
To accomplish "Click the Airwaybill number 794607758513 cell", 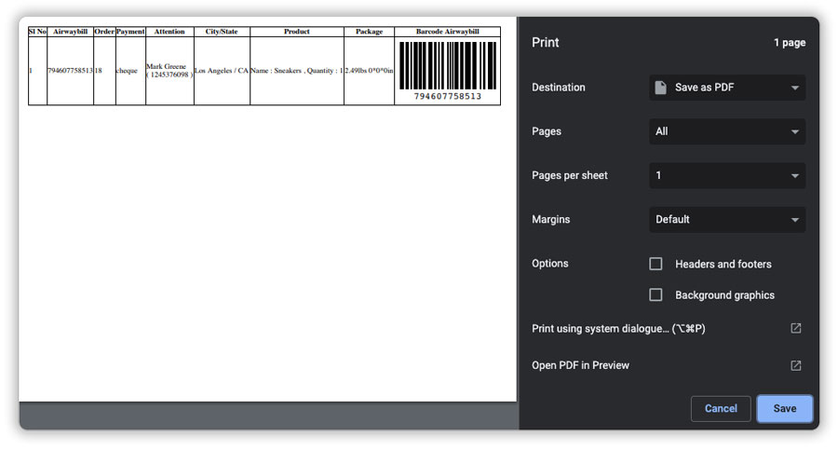I will tap(70, 70).
